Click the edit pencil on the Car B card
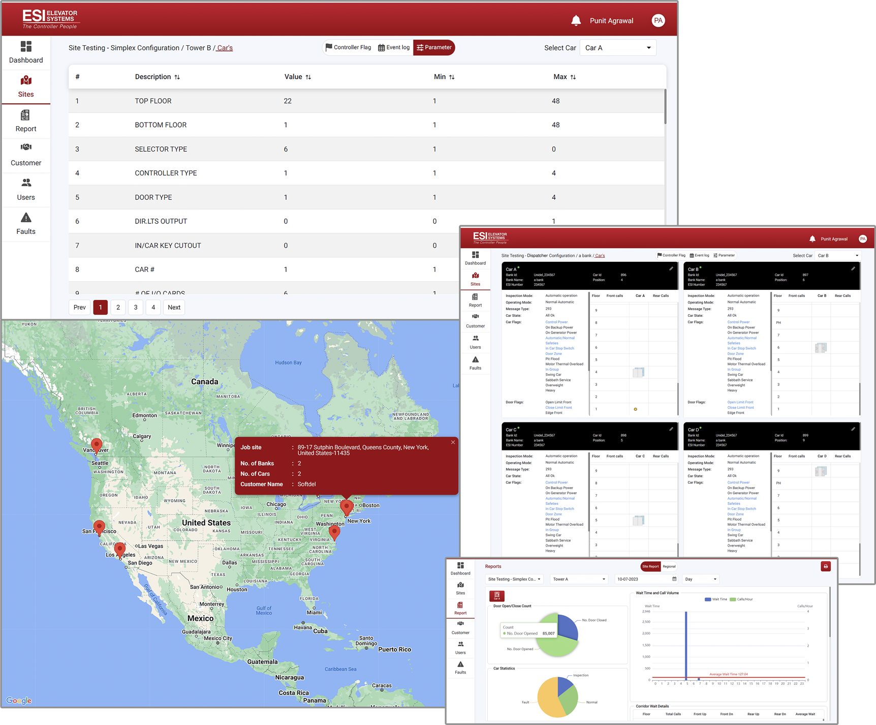The width and height of the screenshot is (876, 725). click(853, 268)
